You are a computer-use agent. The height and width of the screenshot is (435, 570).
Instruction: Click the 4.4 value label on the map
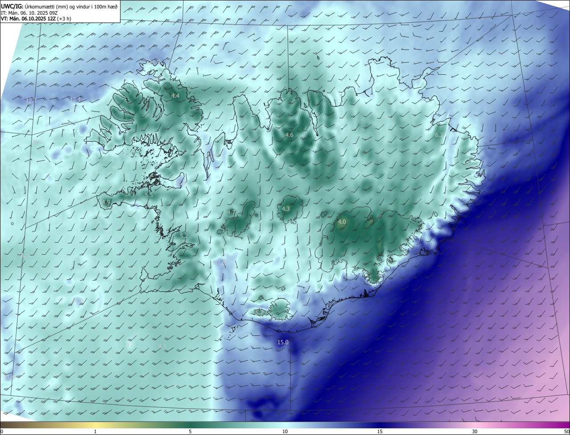175,96
